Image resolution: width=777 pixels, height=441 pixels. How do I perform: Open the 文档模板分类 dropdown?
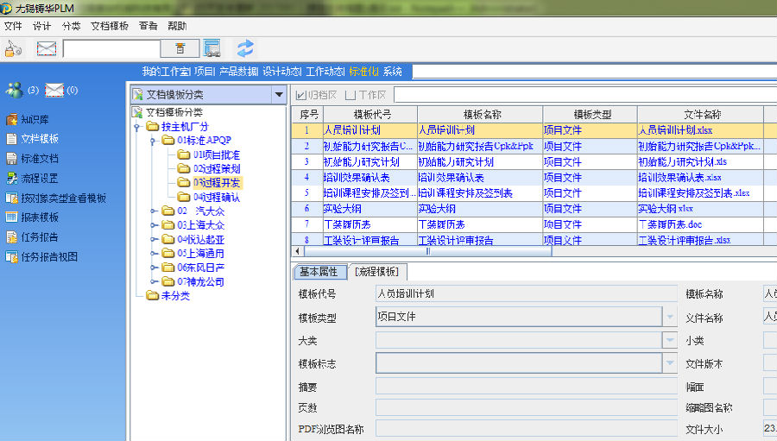tap(278, 94)
